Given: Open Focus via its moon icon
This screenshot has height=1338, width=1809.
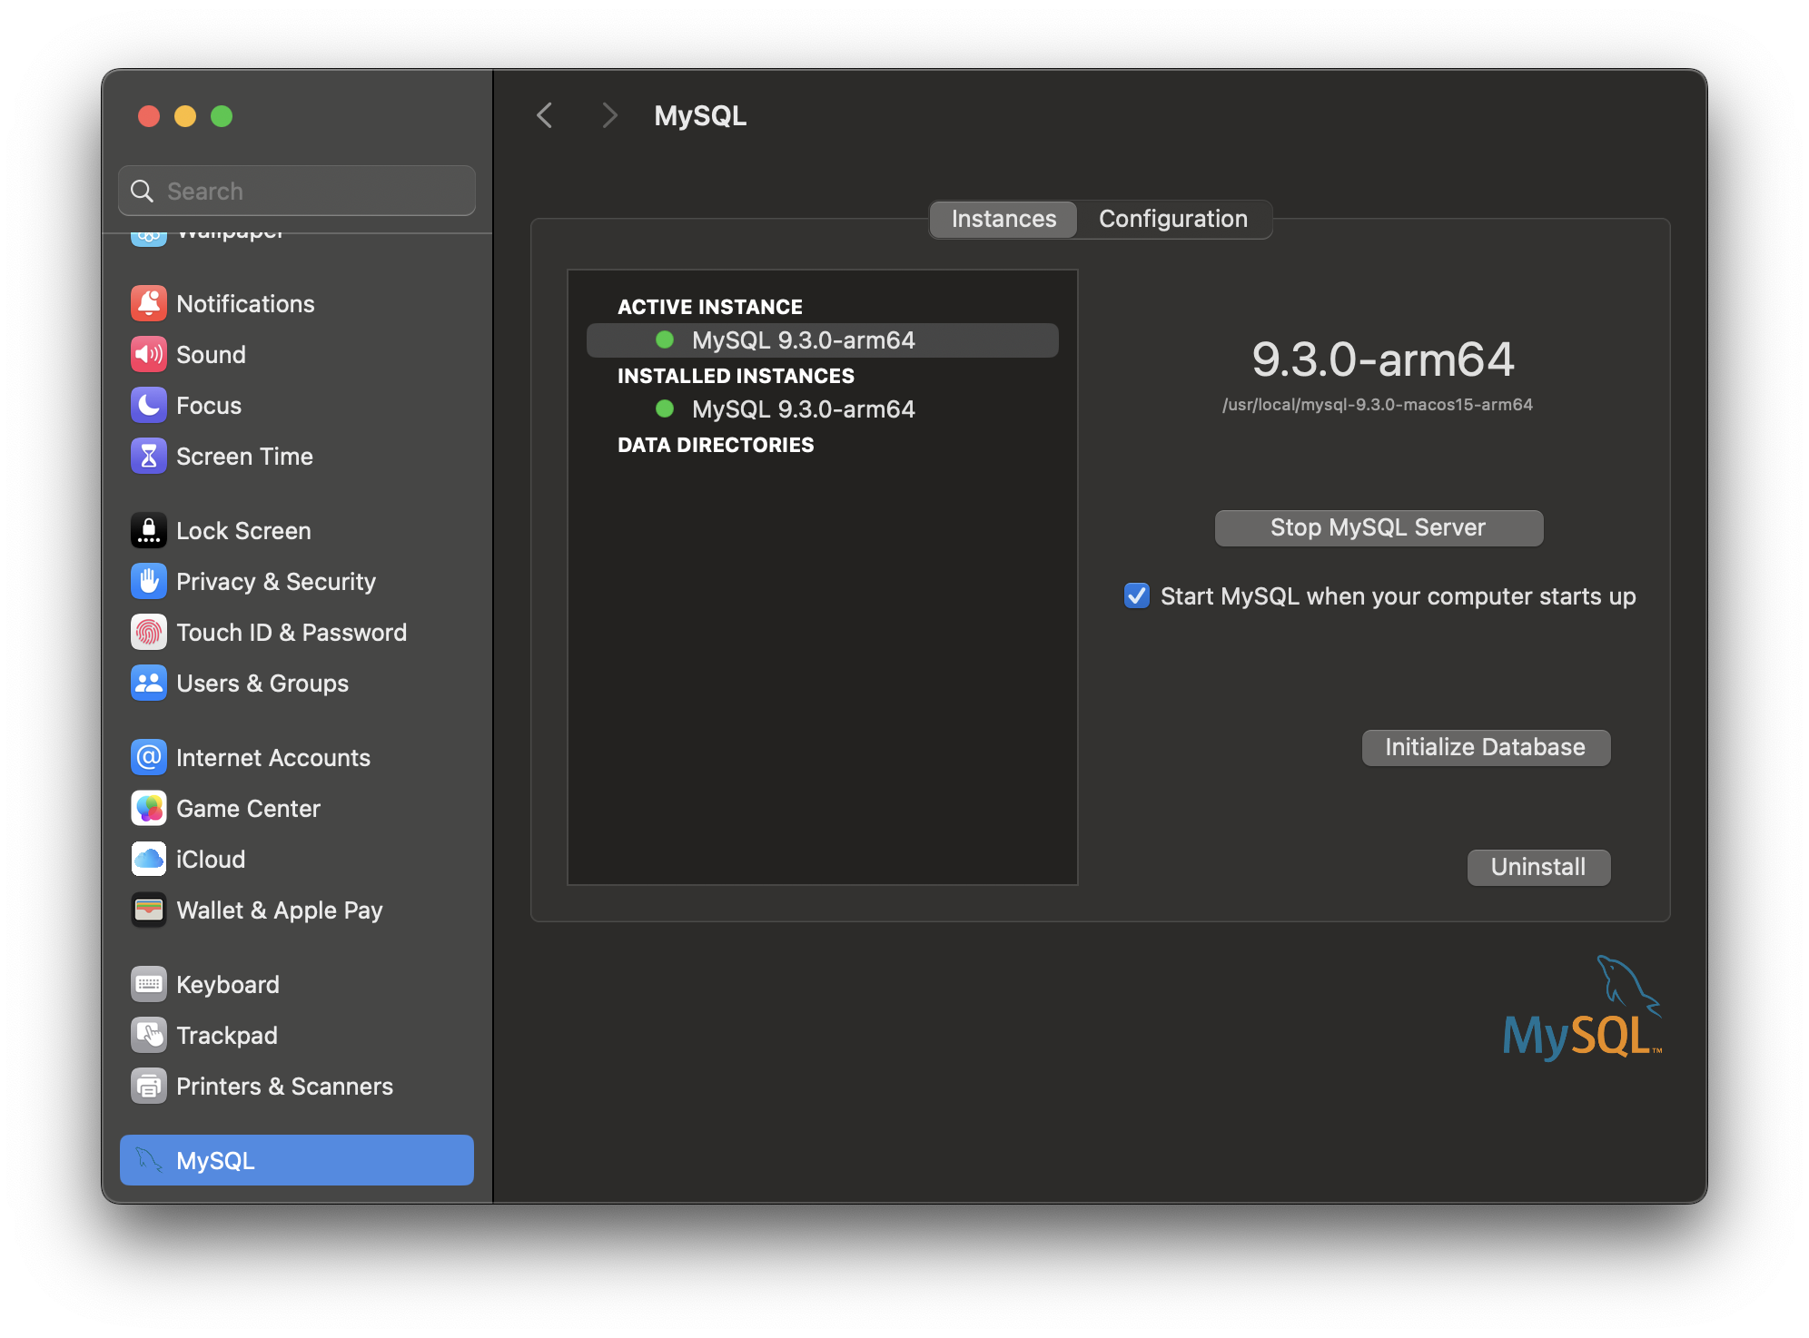Looking at the screenshot, I should (x=148, y=406).
